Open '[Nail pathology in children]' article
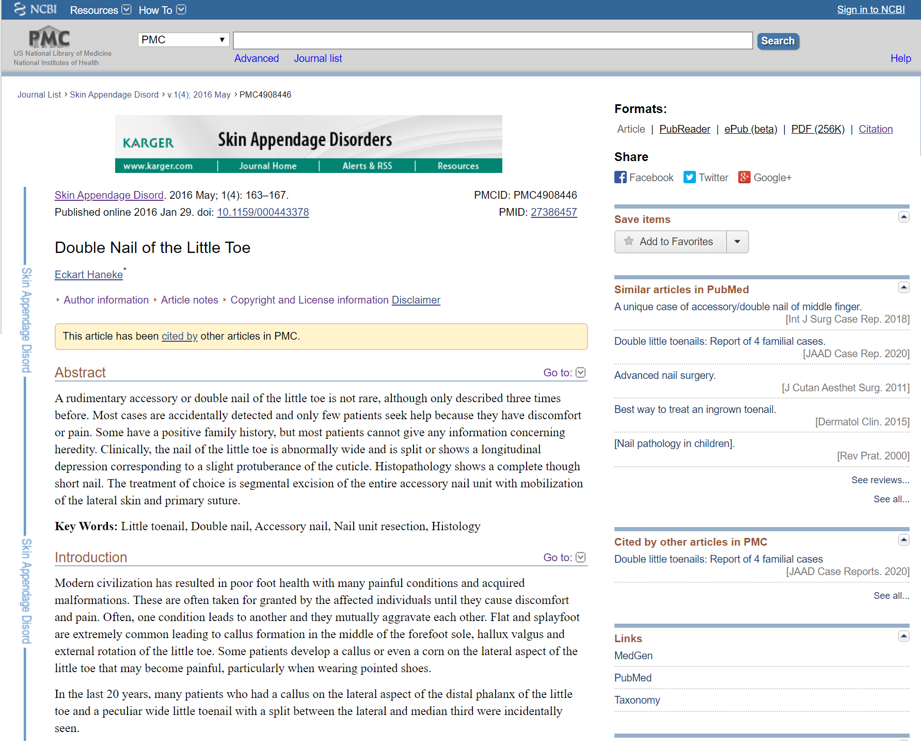Viewport: 921px width, 747px height. pyautogui.click(x=674, y=443)
